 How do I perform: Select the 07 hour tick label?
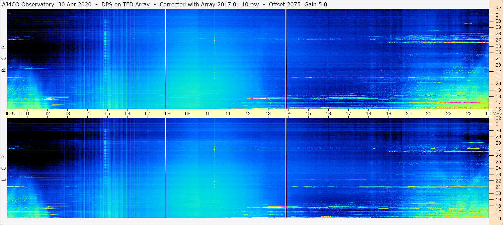[x=148, y=114]
